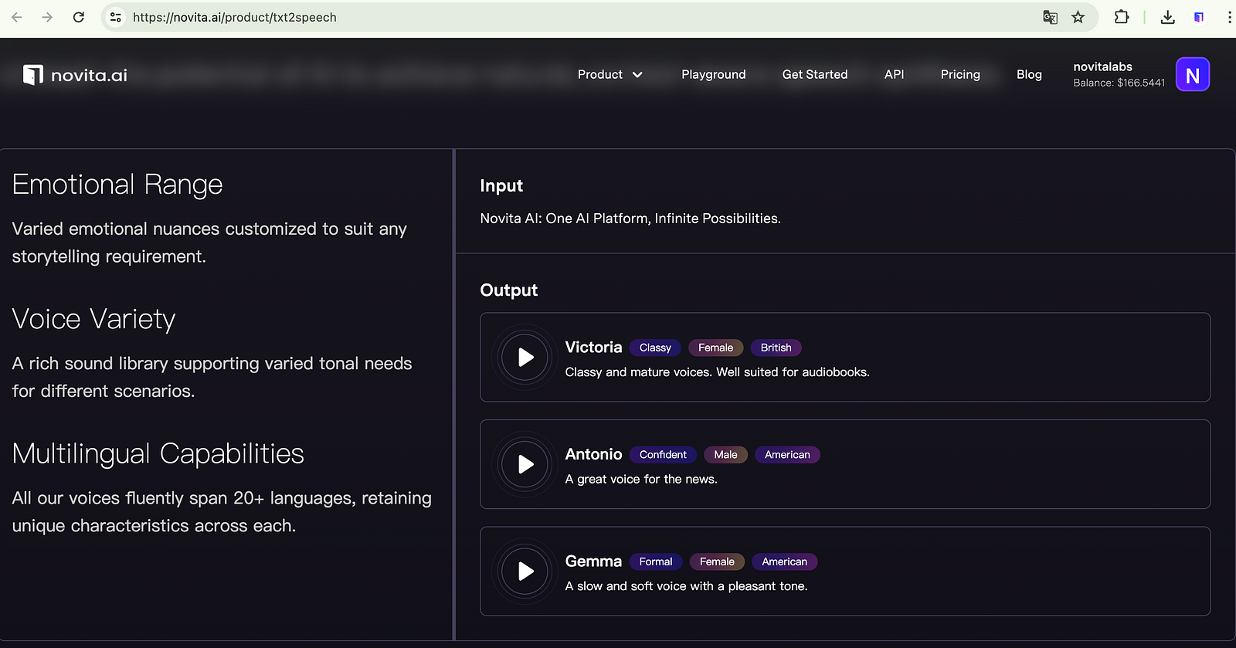
Task: Play the Gemma voice sample
Action: 525,572
